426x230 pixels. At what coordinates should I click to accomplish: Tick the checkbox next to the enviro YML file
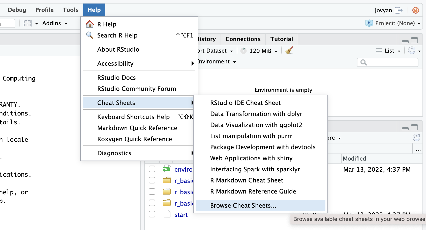pos(152,169)
